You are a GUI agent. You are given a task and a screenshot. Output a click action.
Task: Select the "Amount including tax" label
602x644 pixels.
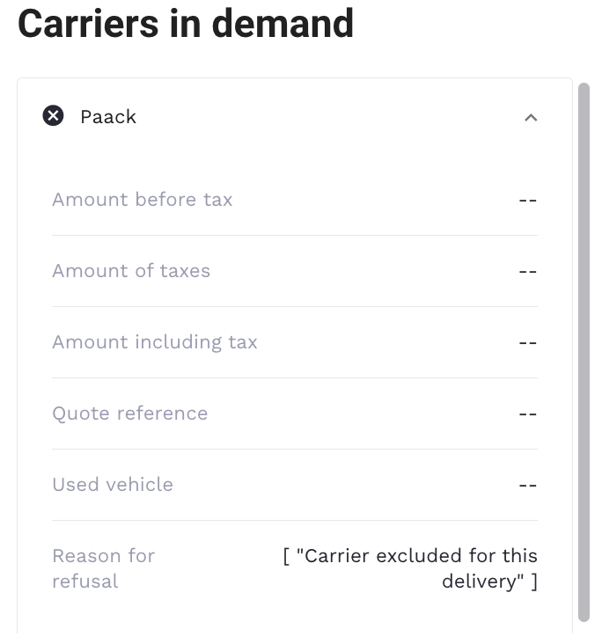[x=155, y=342]
